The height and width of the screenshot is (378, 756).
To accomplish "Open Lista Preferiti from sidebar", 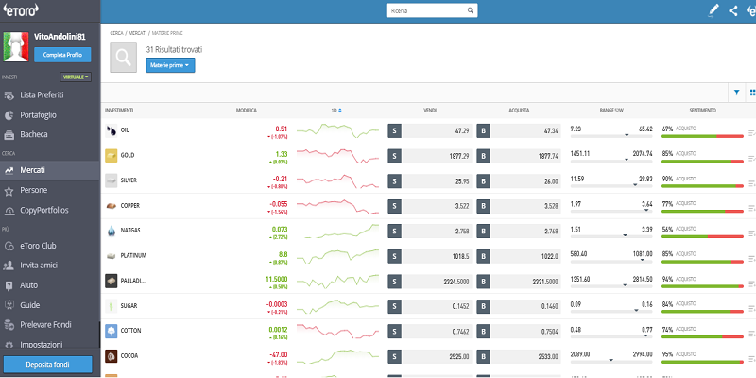I will click(x=42, y=95).
